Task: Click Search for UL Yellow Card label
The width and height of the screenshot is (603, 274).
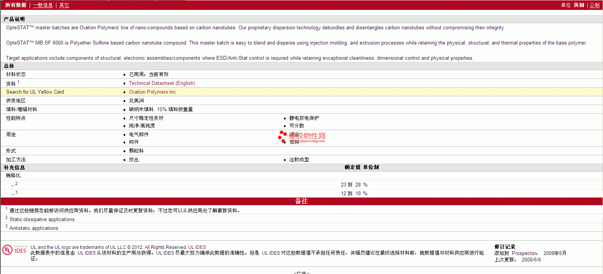Action: tap(35, 92)
